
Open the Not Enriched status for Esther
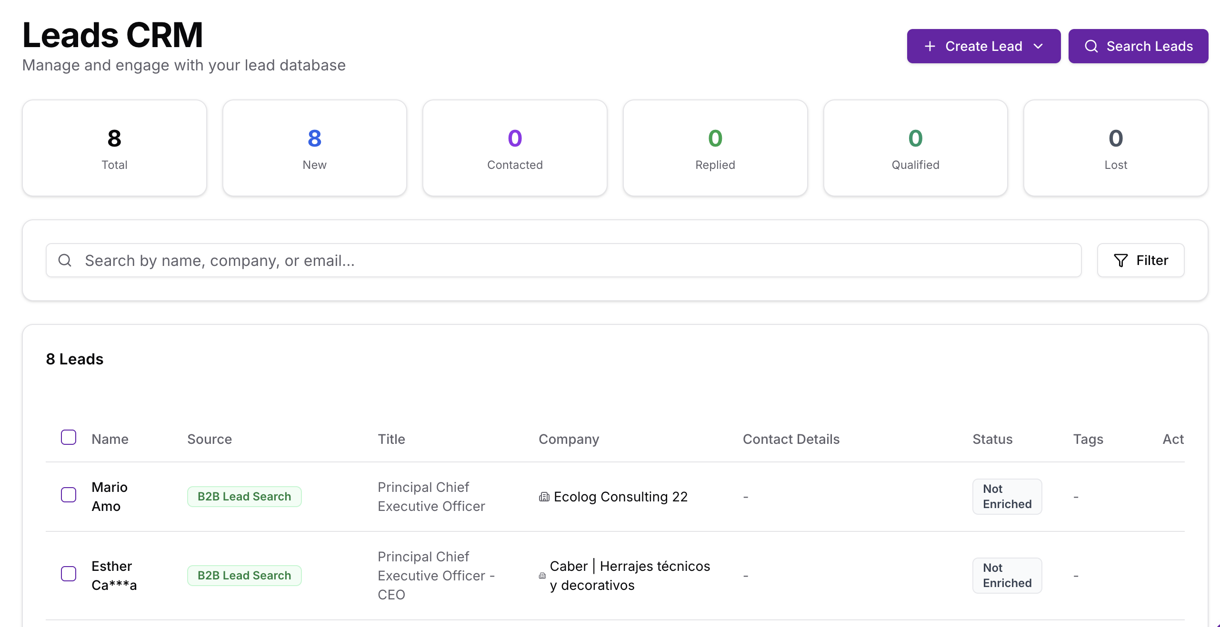pos(1007,575)
